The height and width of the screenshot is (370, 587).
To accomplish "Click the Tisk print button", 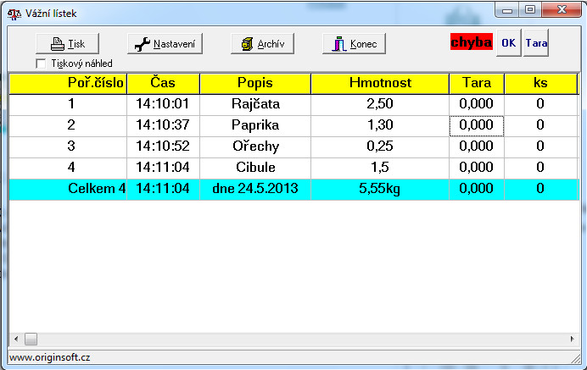I will (x=67, y=44).
